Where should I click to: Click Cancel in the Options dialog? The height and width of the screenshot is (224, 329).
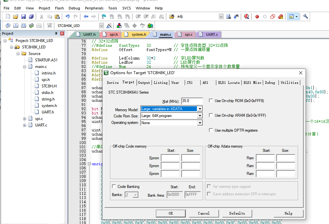(204, 213)
